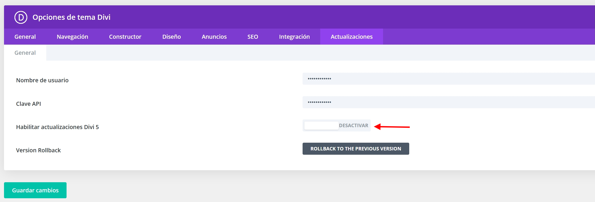Screen dimensions: 595x202
Task: Toggle the Habilitar actualizaciones Divi 5 switch
Action: click(337, 126)
